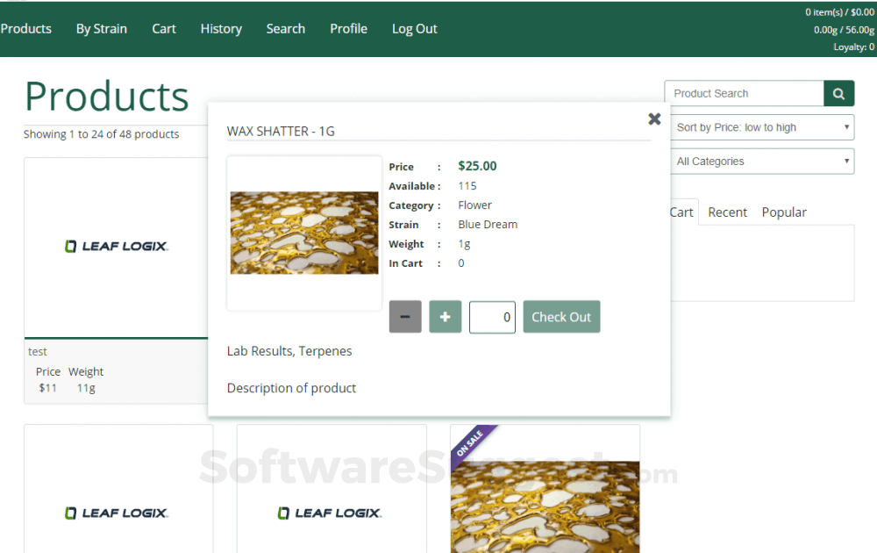Open the Sort by Price dropdown
The width and height of the screenshot is (877, 553).
pos(761,126)
